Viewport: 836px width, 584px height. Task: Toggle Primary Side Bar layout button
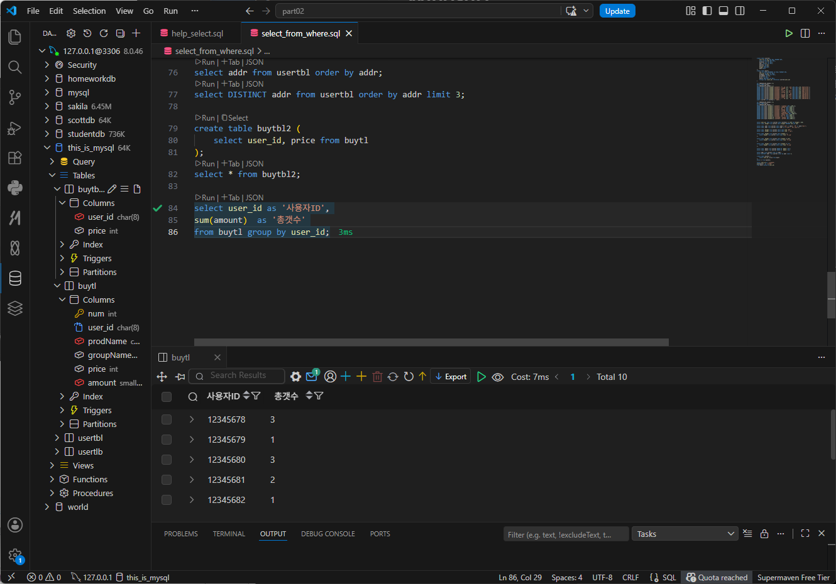707,11
